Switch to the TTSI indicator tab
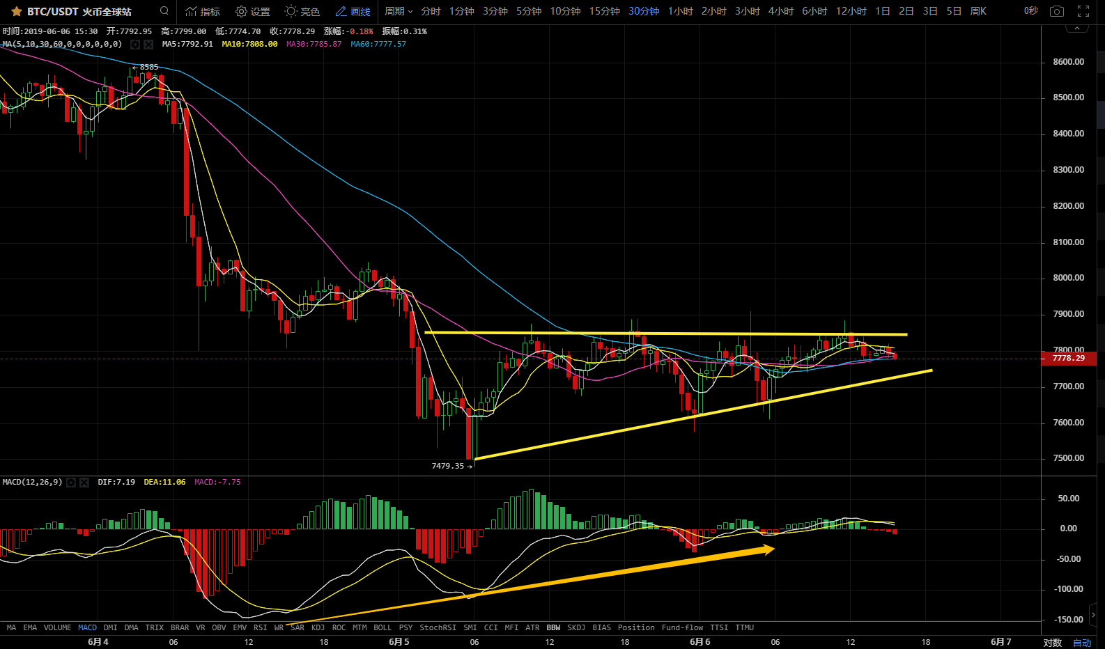The width and height of the screenshot is (1105, 649). pyautogui.click(x=719, y=627)
